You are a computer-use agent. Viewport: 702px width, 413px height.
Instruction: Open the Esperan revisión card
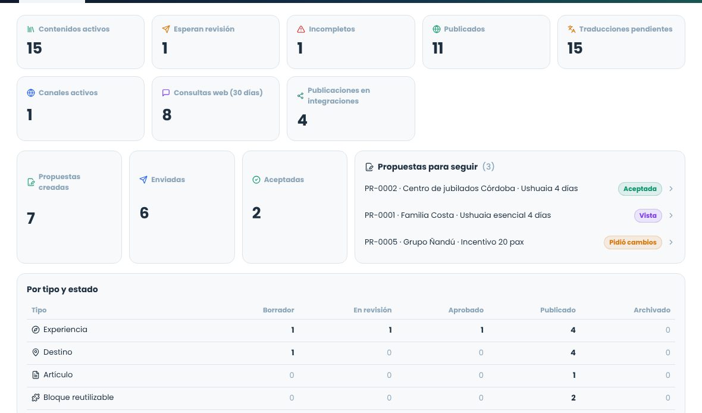pyautogui.click(x=215, y=42)
